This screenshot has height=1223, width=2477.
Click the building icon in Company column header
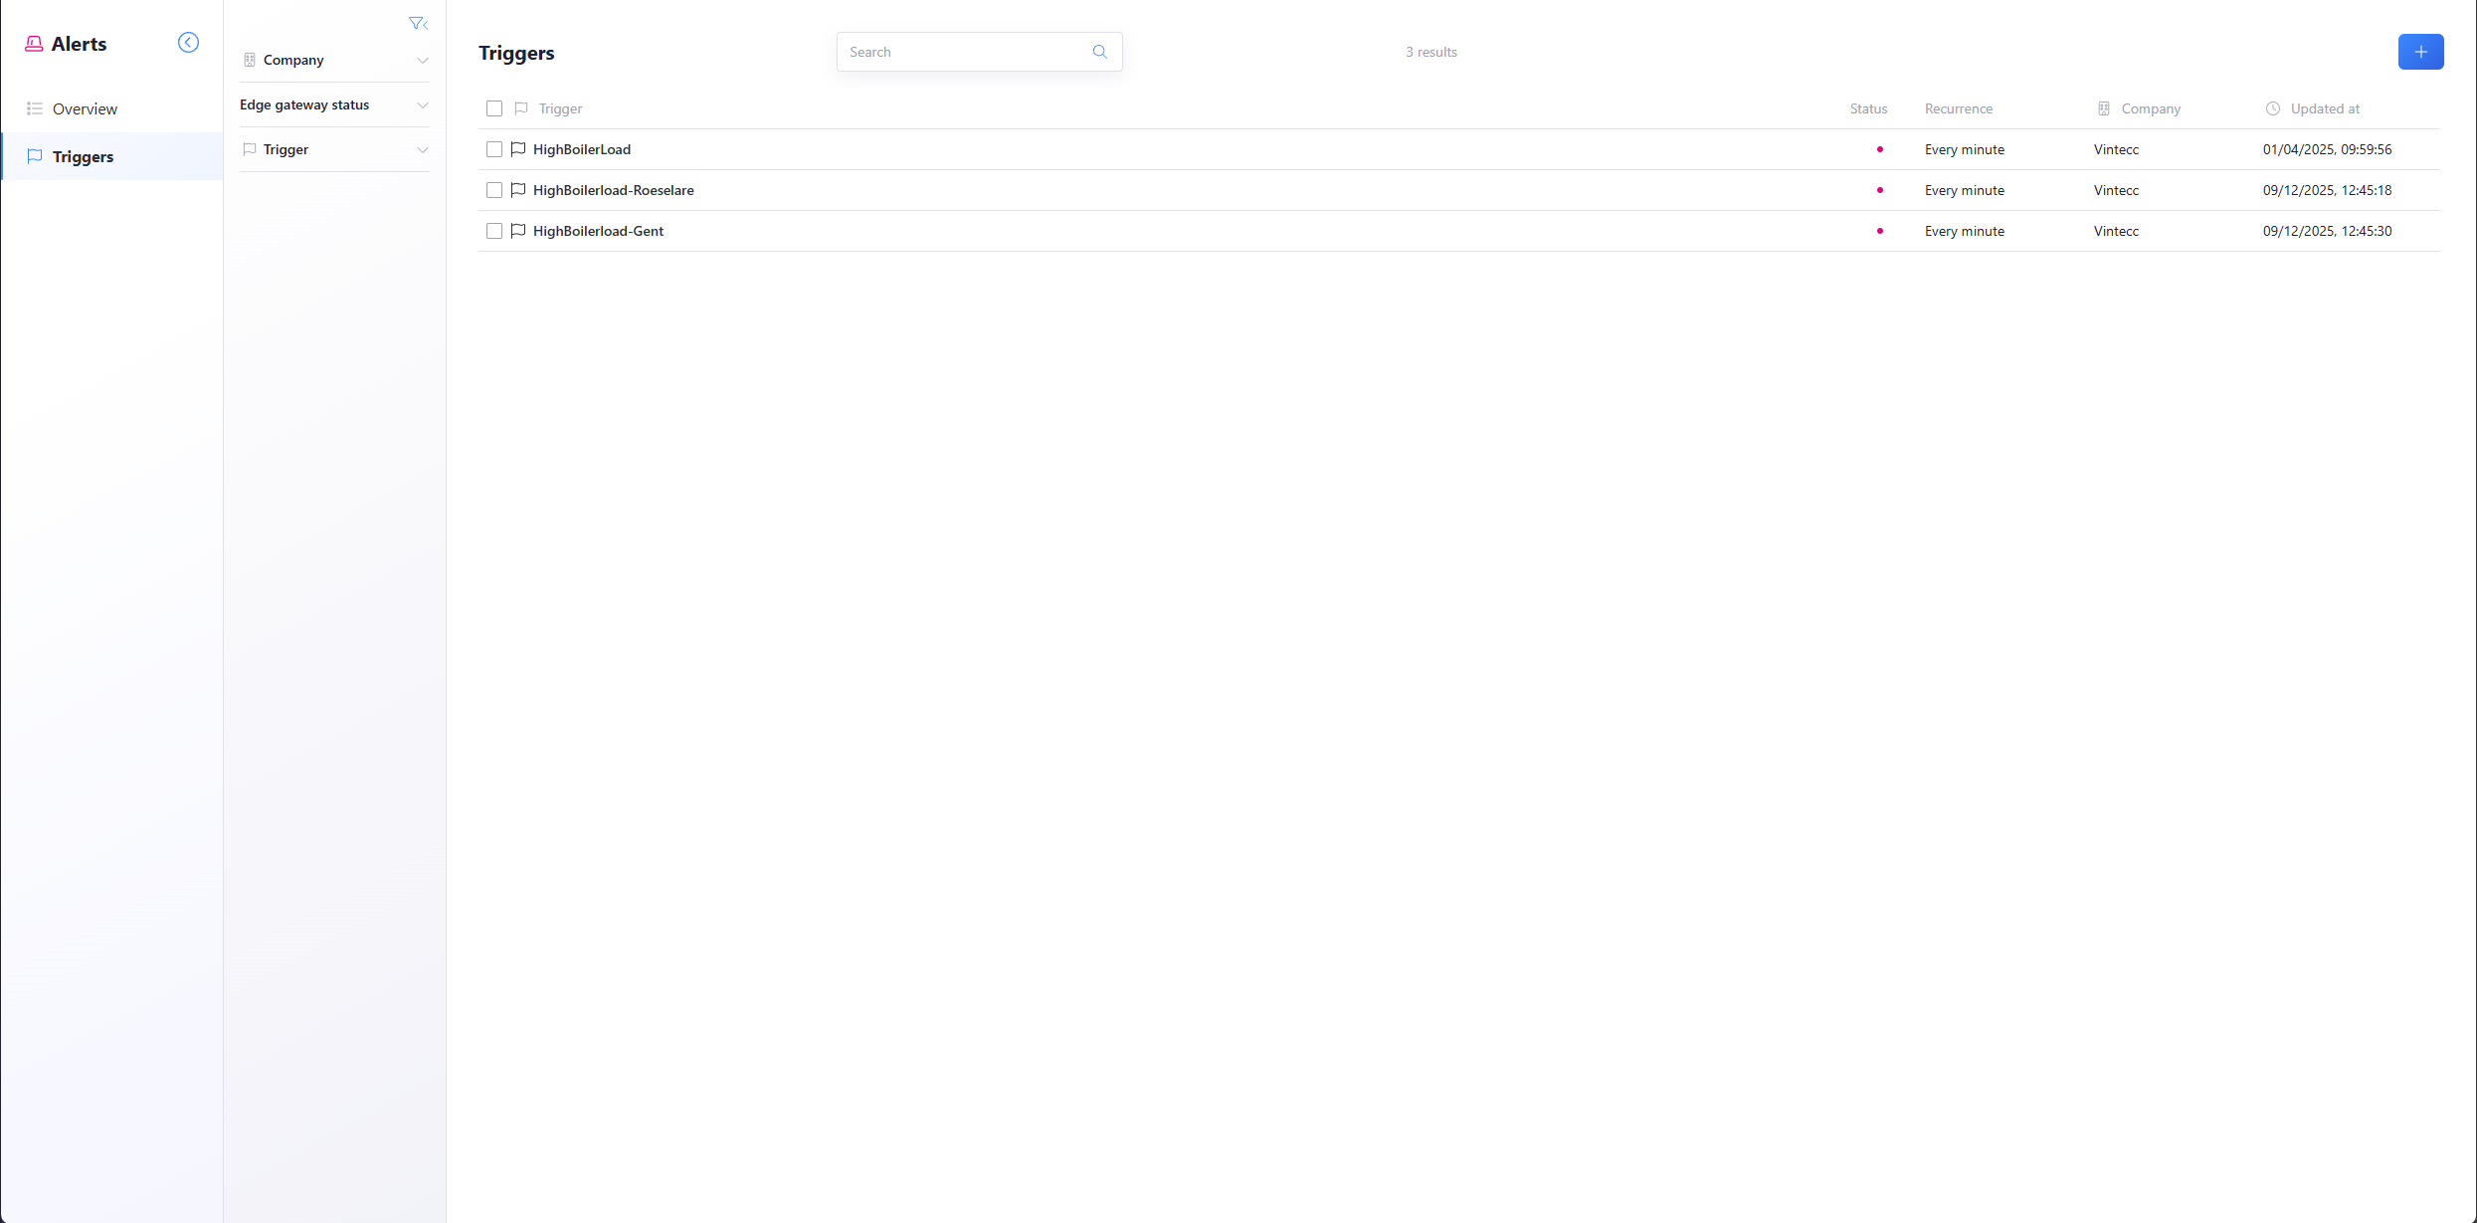click(2104, 108)
